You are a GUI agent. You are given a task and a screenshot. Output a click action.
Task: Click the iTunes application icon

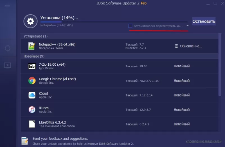(x=32, y=109)
